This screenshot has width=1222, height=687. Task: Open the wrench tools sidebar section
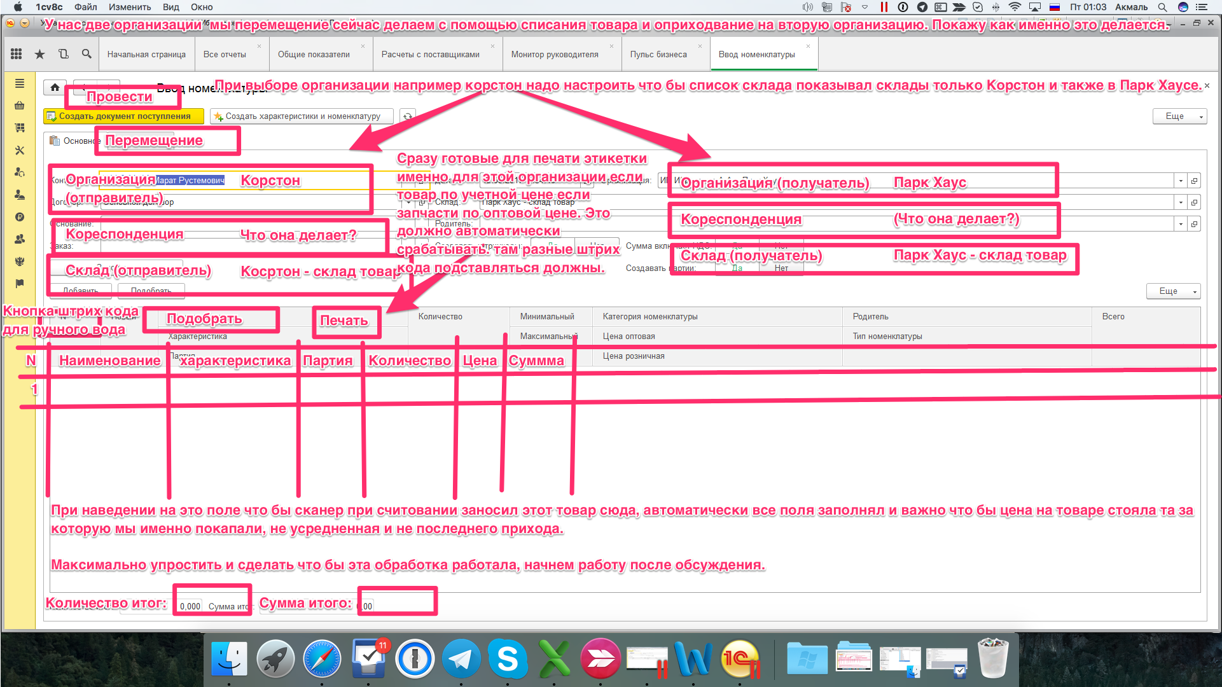pyautogui.click(x=20, y=150)
